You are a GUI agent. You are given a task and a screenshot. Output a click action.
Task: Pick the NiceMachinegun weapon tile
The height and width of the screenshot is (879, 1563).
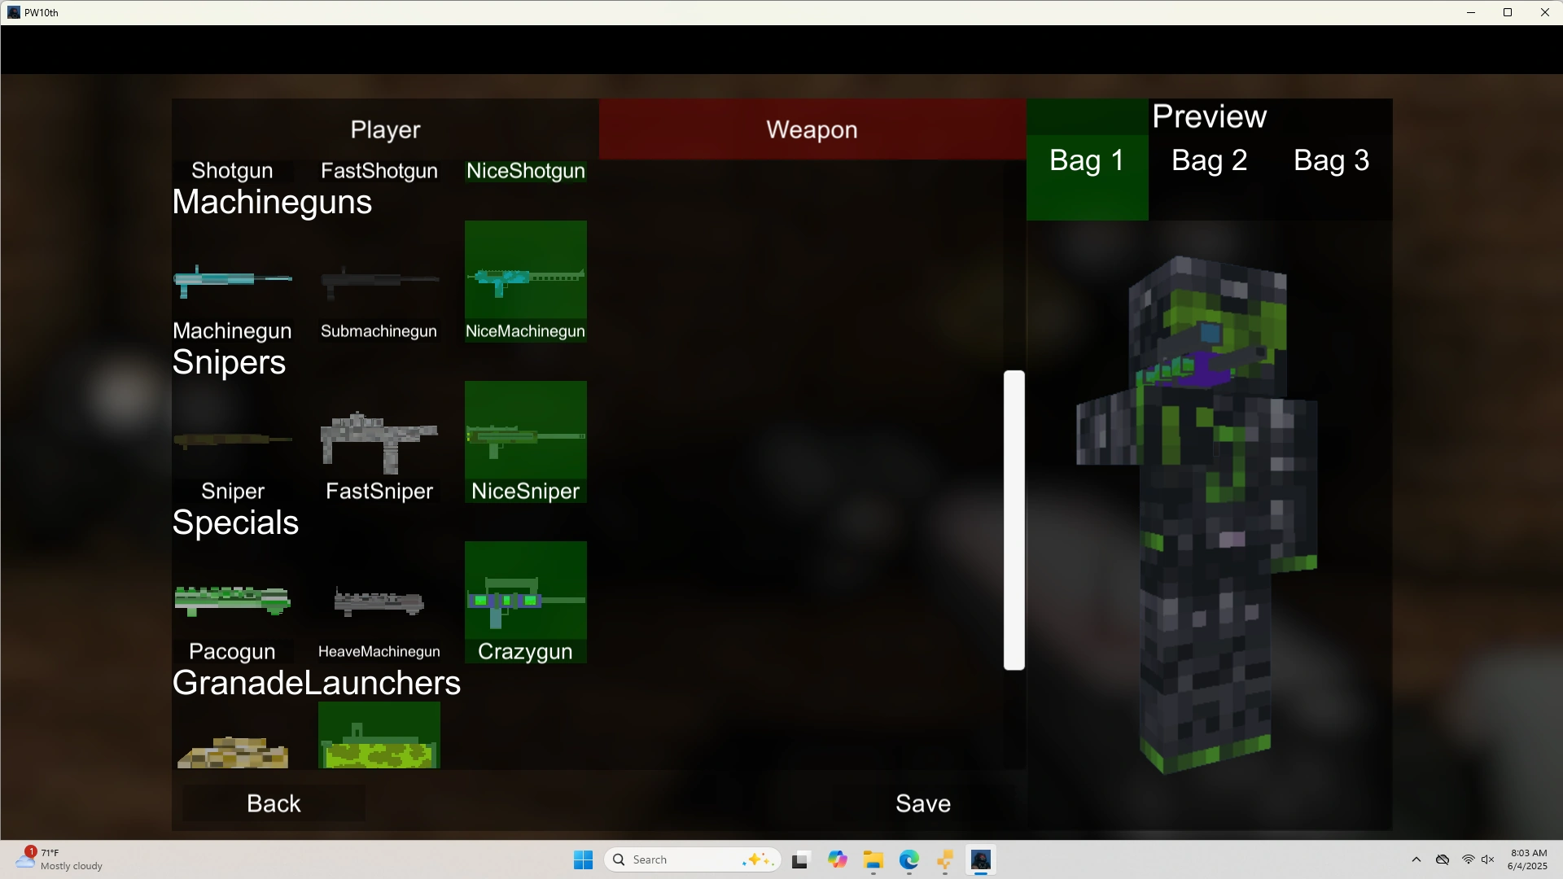(525, 279)
